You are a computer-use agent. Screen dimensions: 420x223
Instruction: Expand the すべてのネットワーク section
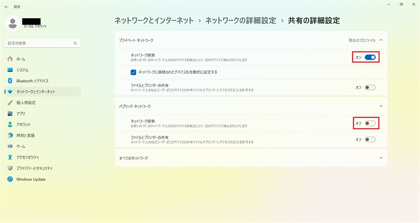tap(381, 158)
